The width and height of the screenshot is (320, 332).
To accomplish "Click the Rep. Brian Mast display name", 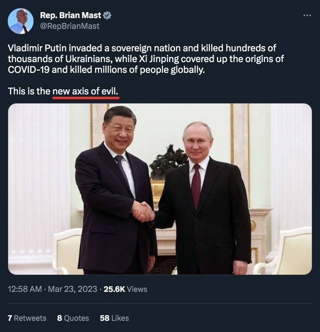I will (x=71, y=15).
